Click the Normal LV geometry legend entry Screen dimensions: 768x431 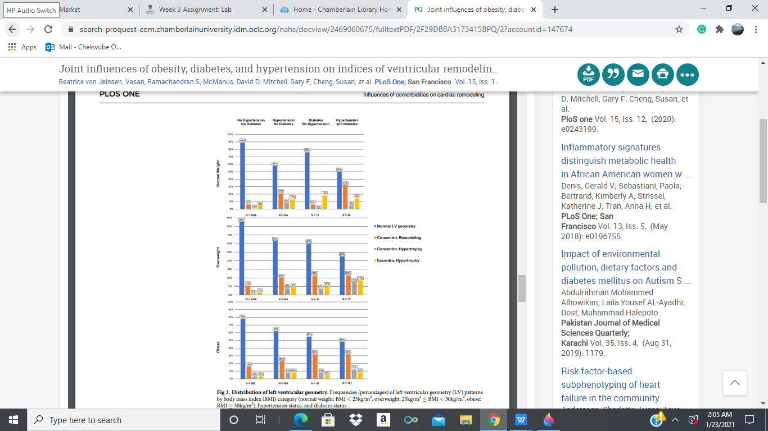pyautogui.click(x=396, y=226)
